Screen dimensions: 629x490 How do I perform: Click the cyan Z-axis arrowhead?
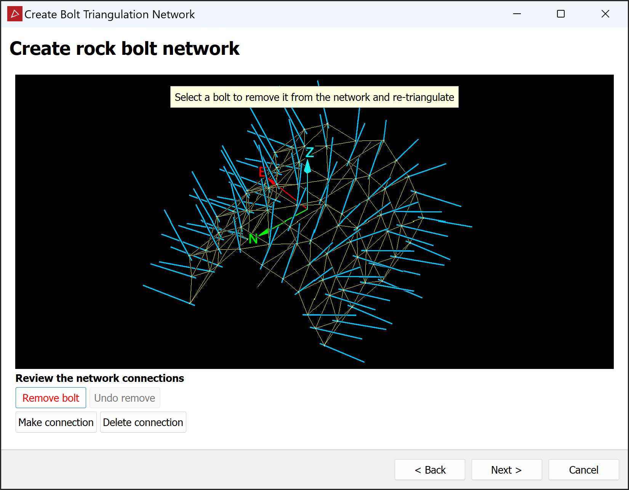tap(307, 167)
